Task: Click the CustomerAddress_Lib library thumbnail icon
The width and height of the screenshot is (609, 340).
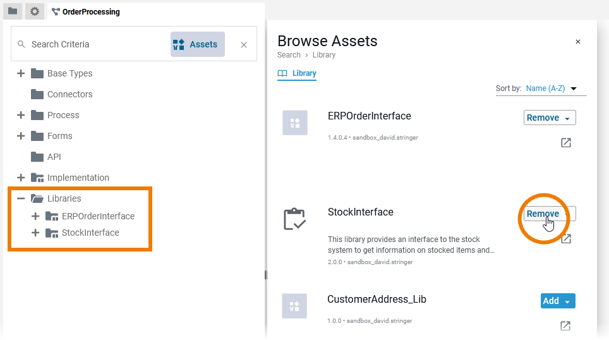Action: click(294, 306)
